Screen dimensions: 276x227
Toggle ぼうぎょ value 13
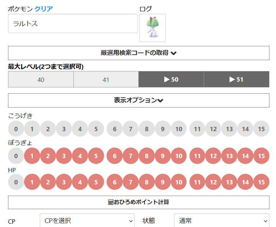(x=229, y=156)
